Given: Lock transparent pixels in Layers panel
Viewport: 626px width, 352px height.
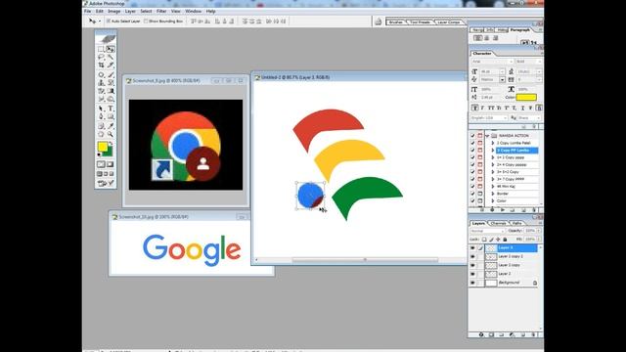Looking at the screenshot, I should 484,240.
